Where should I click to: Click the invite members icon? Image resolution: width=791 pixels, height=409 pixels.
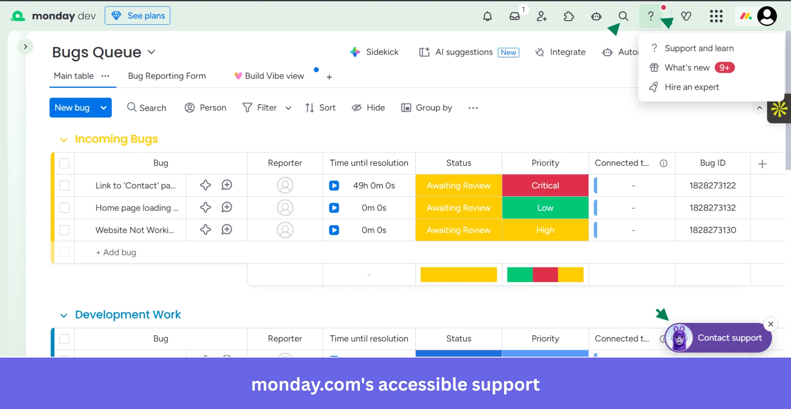click(542, 16)
